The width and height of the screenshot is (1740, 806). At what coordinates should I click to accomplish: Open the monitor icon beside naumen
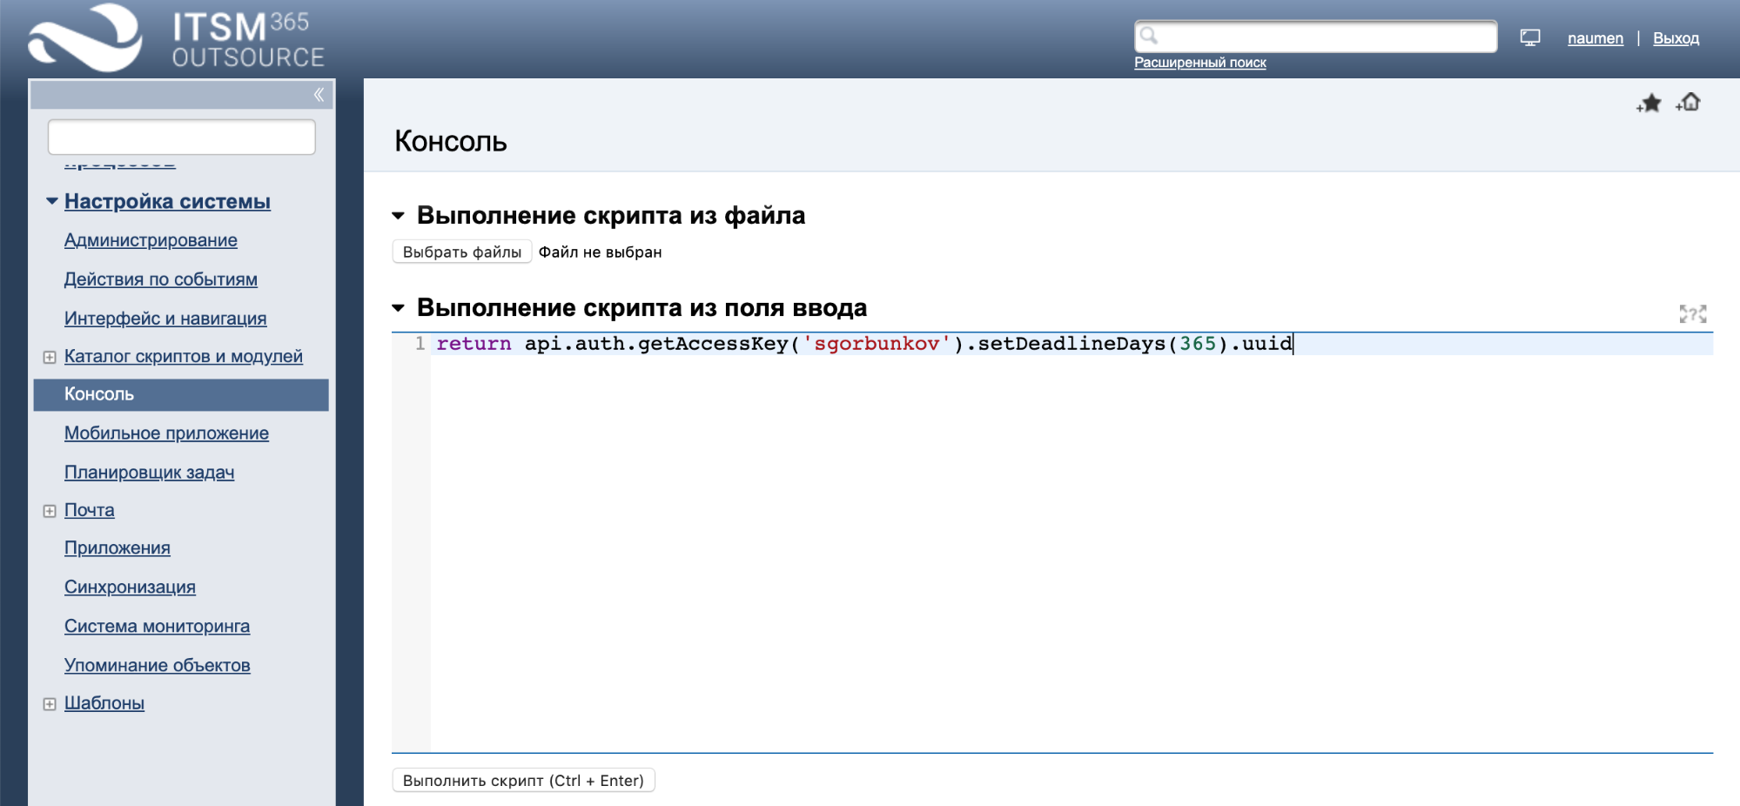tap(1530, 37)
